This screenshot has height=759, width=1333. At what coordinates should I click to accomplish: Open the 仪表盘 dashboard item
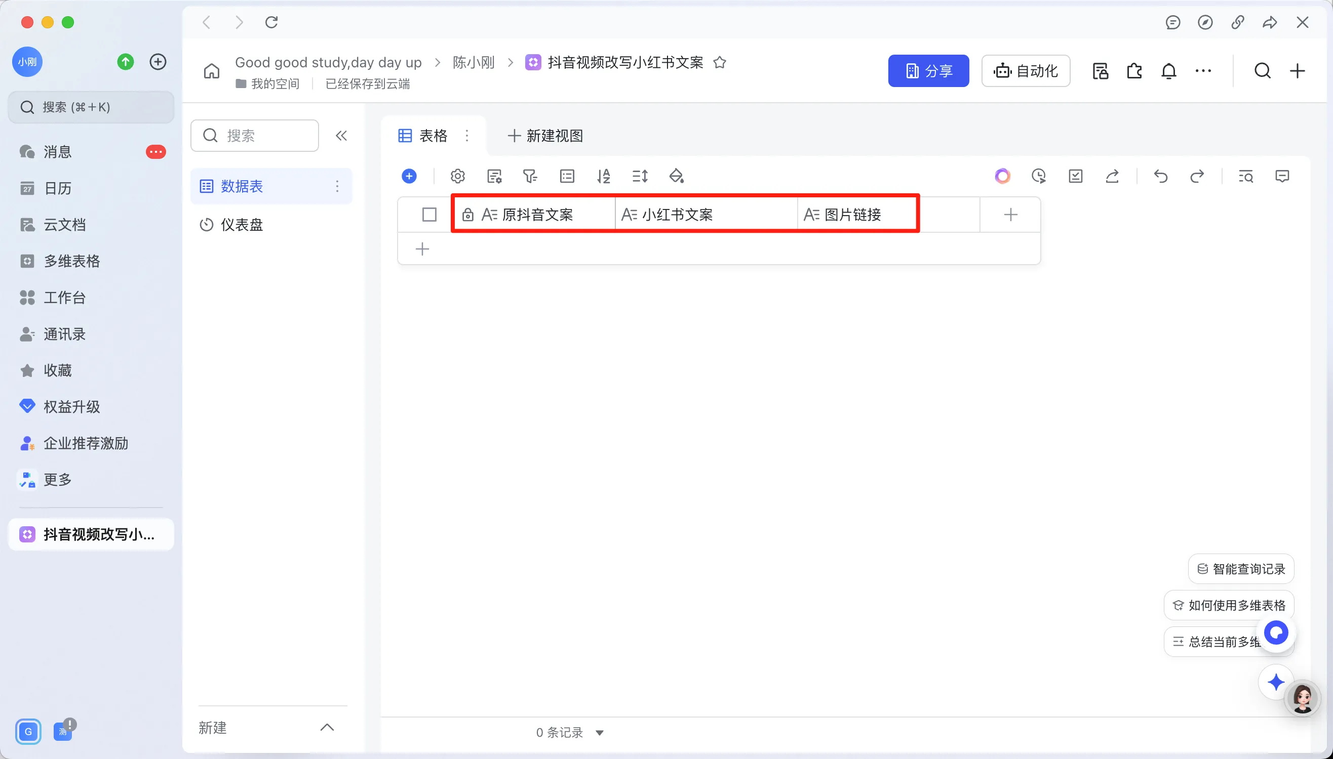point(242,225)
